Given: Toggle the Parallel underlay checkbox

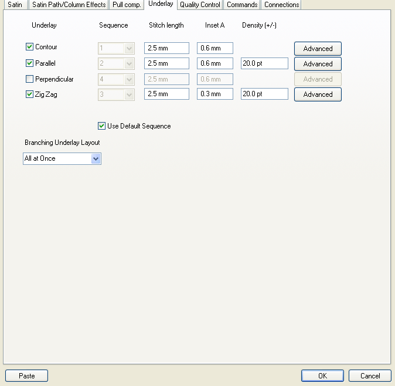Looking at the screenshot, I should click(30, 63).
